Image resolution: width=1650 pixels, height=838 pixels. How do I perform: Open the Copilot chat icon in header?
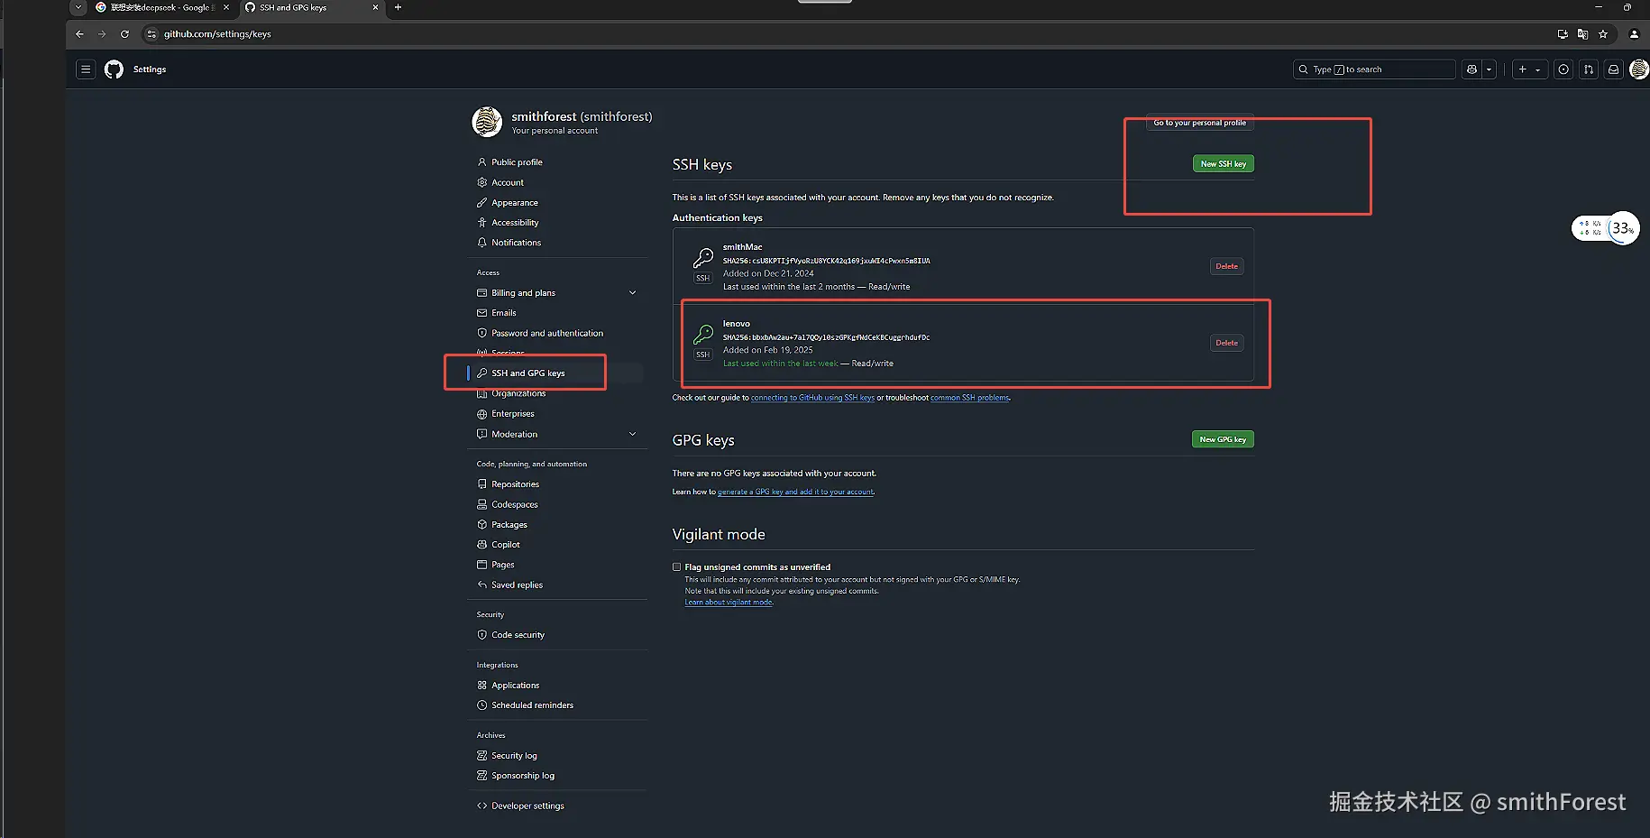pos(1472,69)
